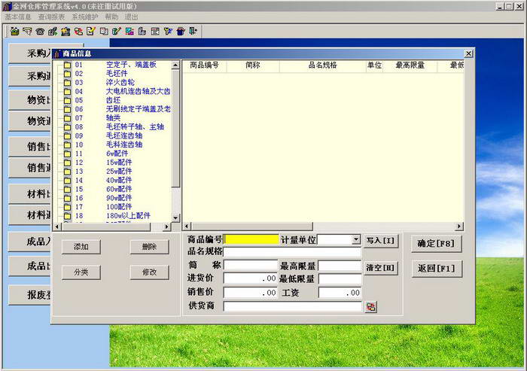Click the 简称 input field
This screenshot has height=371, width=527.
click(251, 266)
